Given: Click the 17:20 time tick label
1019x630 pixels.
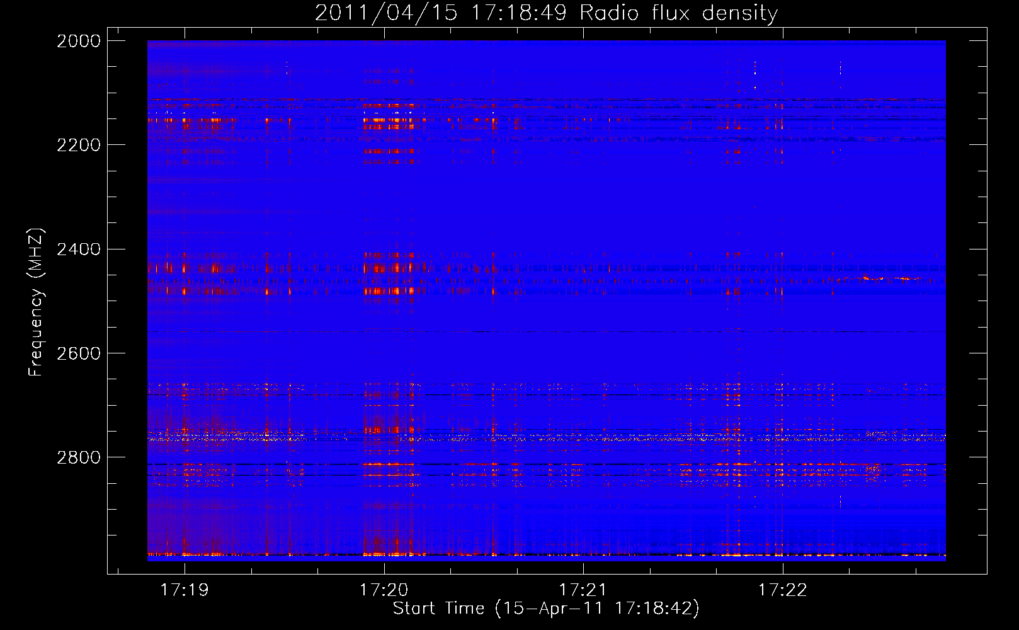Looking at the screenshot, I should click(x=384, y=590).
